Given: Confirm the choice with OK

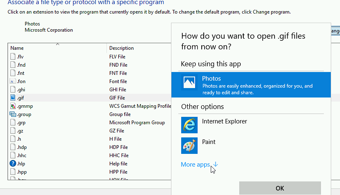Looking at the screenshot, I should tap(280, 188).
